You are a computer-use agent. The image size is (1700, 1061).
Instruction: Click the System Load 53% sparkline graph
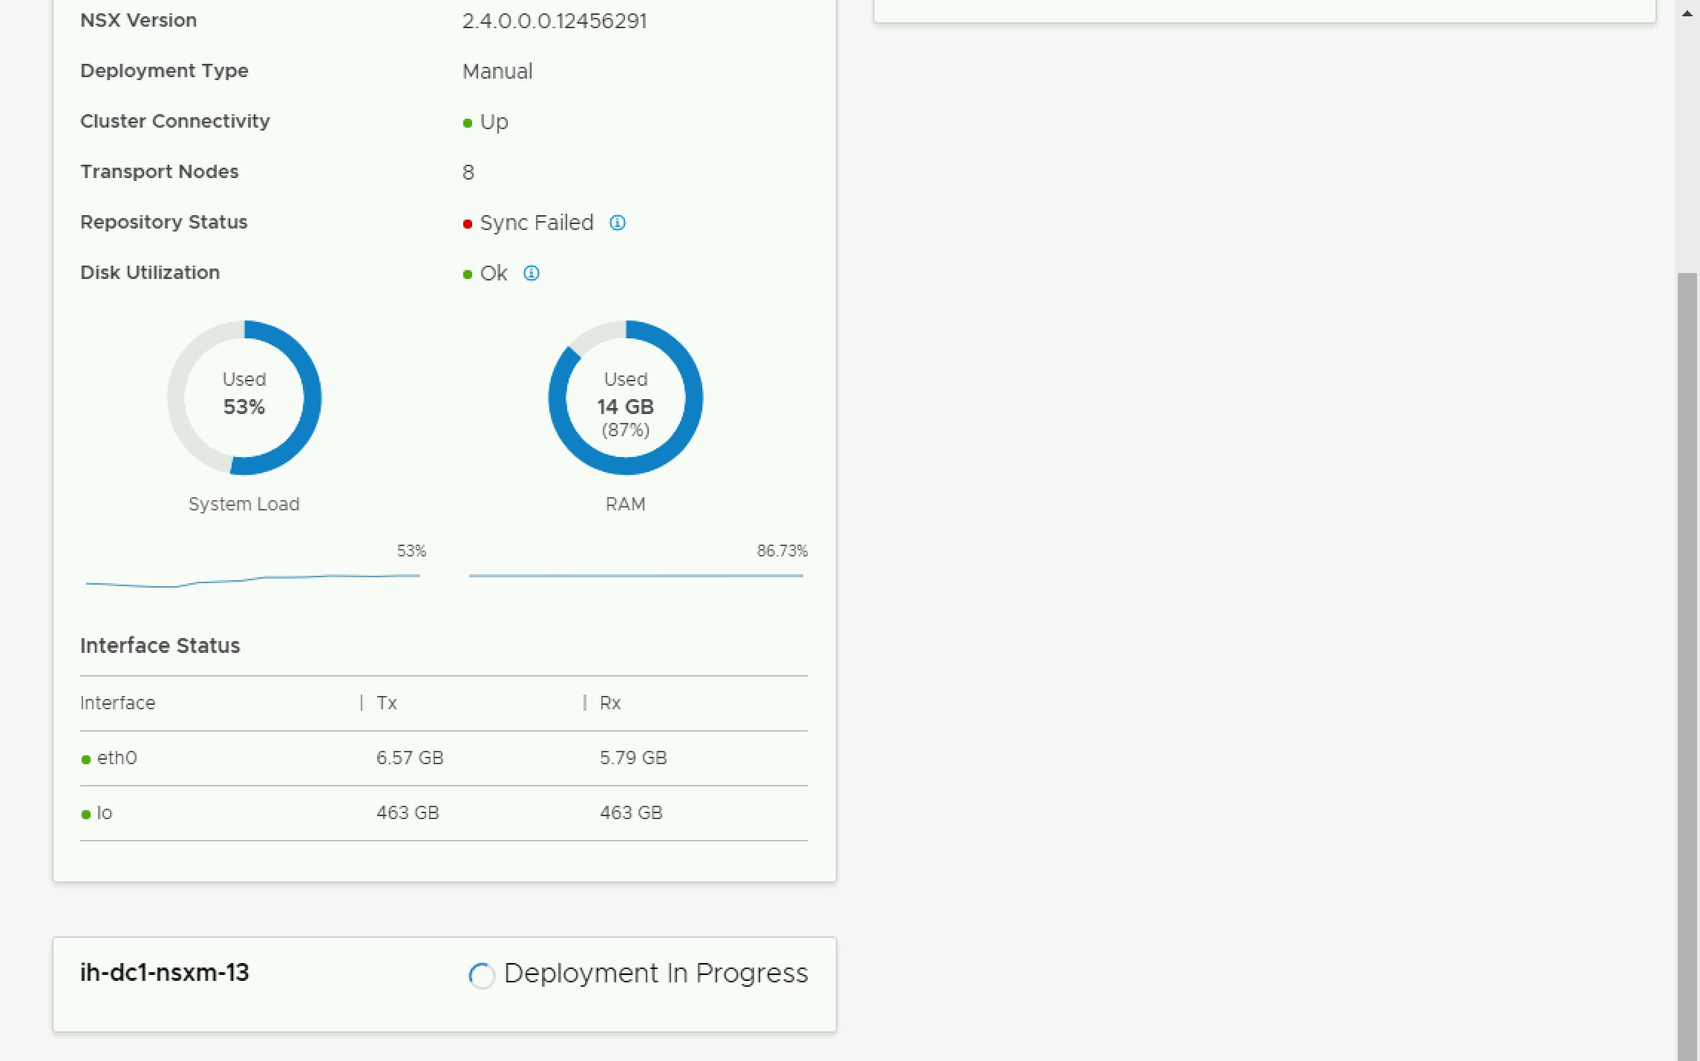[x=252, y=579]
